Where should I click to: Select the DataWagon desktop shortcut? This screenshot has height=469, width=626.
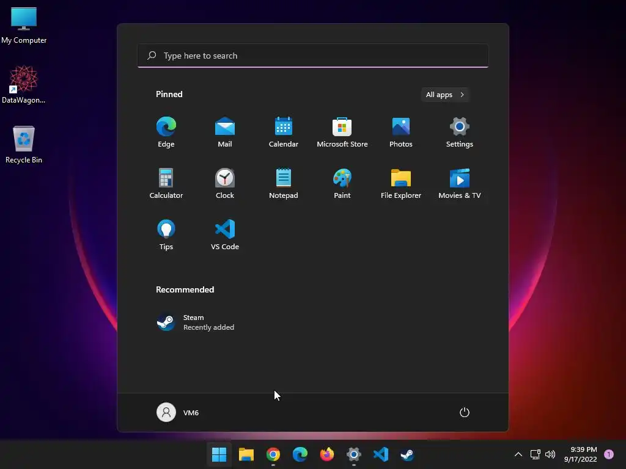point(24,84)
